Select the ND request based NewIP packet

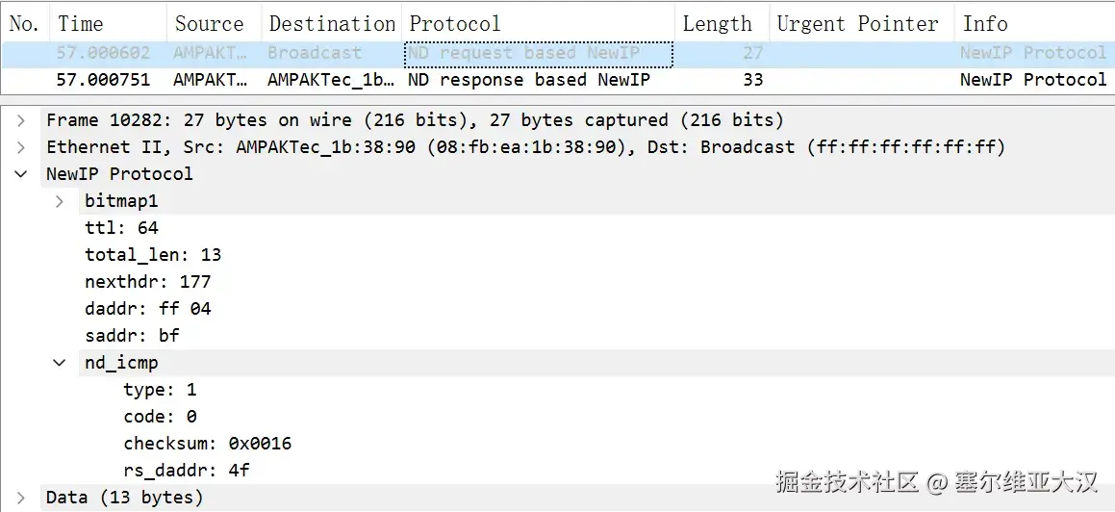pos(523,53)
